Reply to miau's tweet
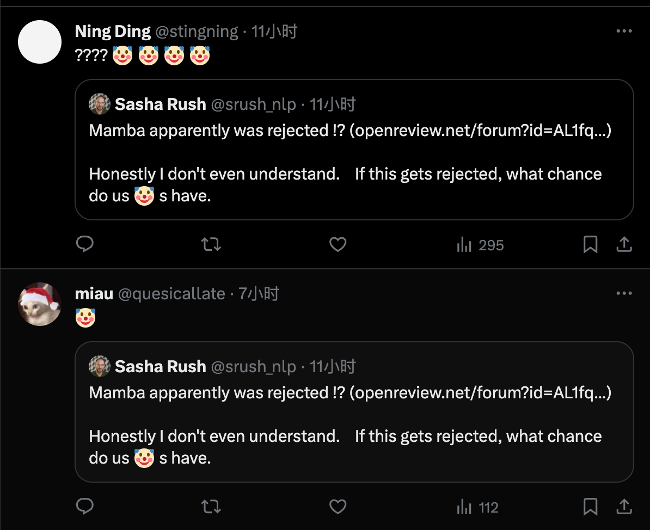 pyautogui.click(x=85, y=507)
